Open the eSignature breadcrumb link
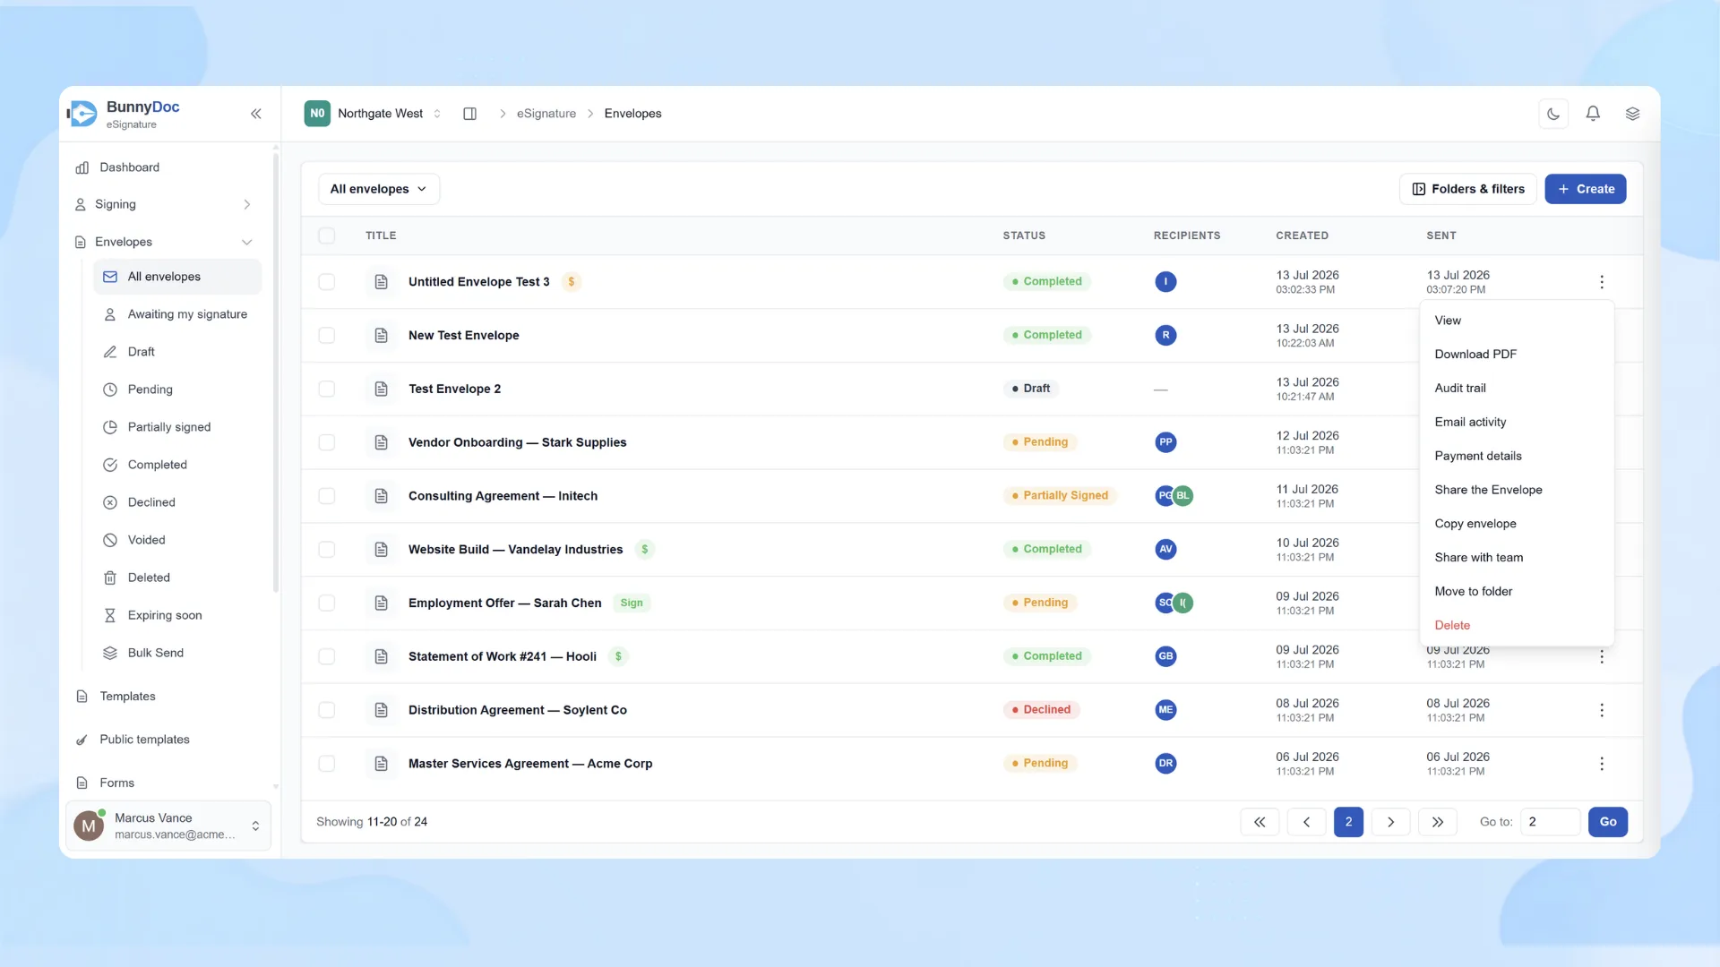 point(546,114)
